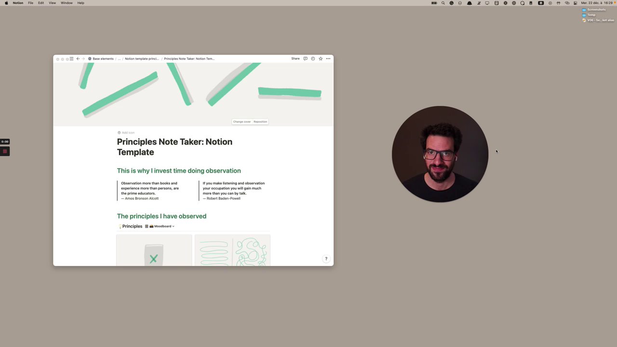Open the comments icon in Notion top bar
The width and height of the screenshot is (617, 347).
305,59
